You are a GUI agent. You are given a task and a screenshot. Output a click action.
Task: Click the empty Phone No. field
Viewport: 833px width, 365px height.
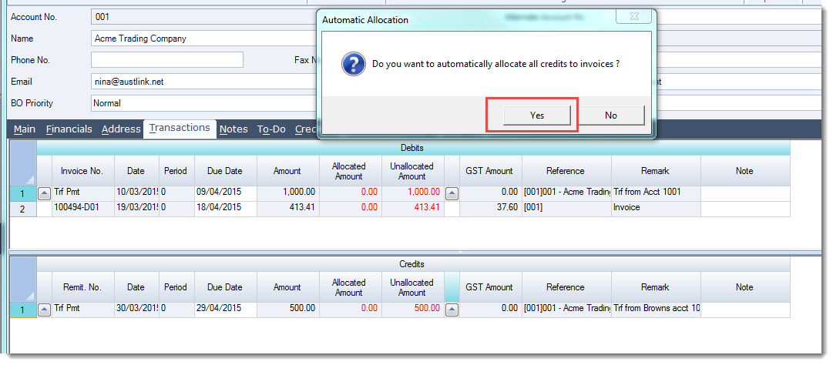(x=166, y=60)
